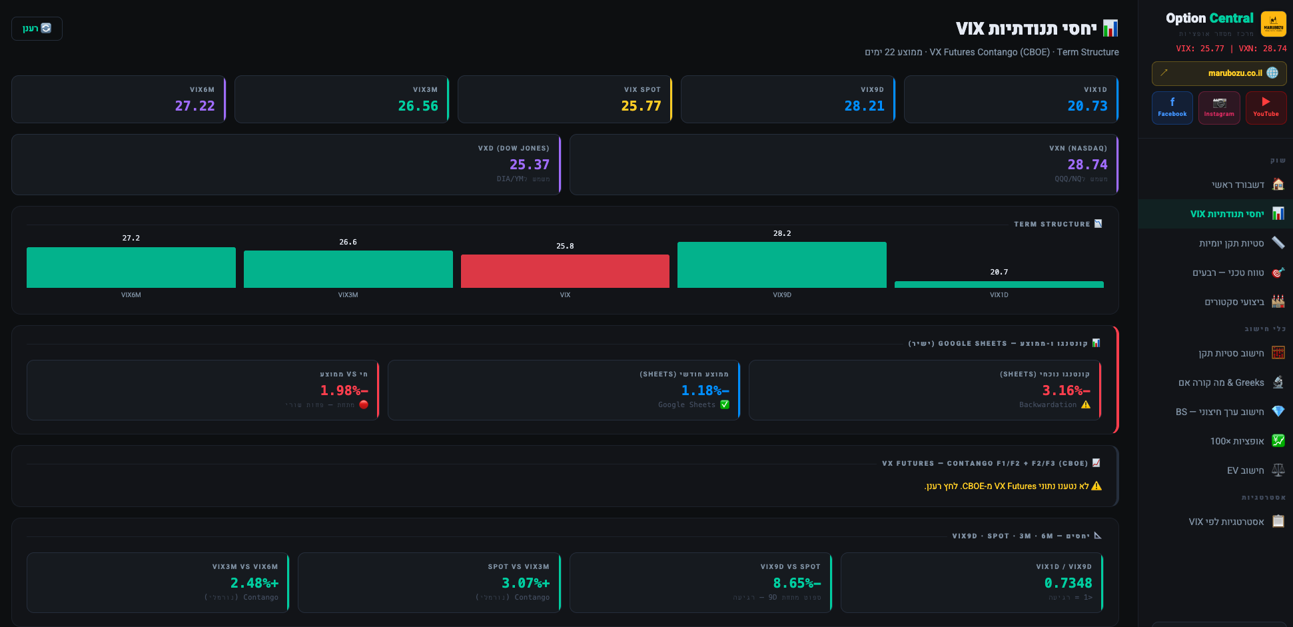
Task: Click the abacus icon for חישוב סטיות תקן
Action: (1278, 353)
